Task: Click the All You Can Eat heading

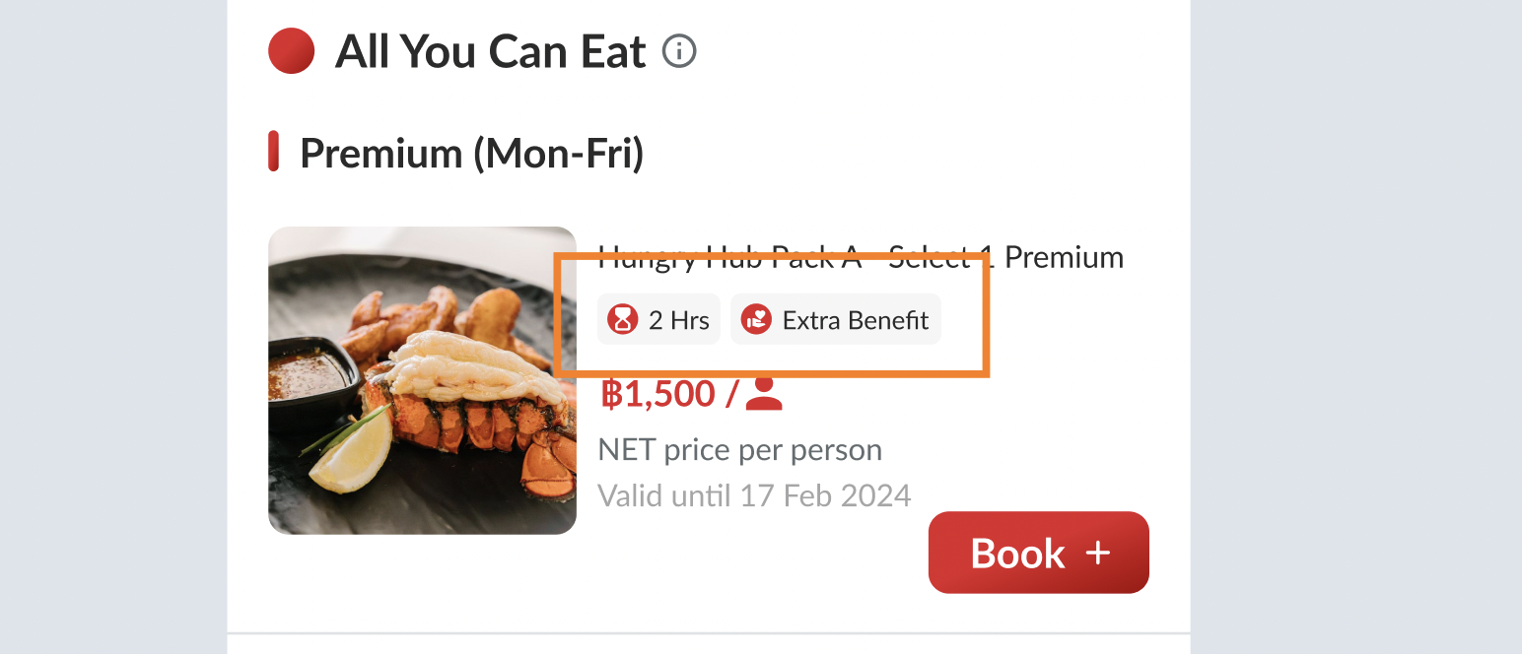Action: 490,51
